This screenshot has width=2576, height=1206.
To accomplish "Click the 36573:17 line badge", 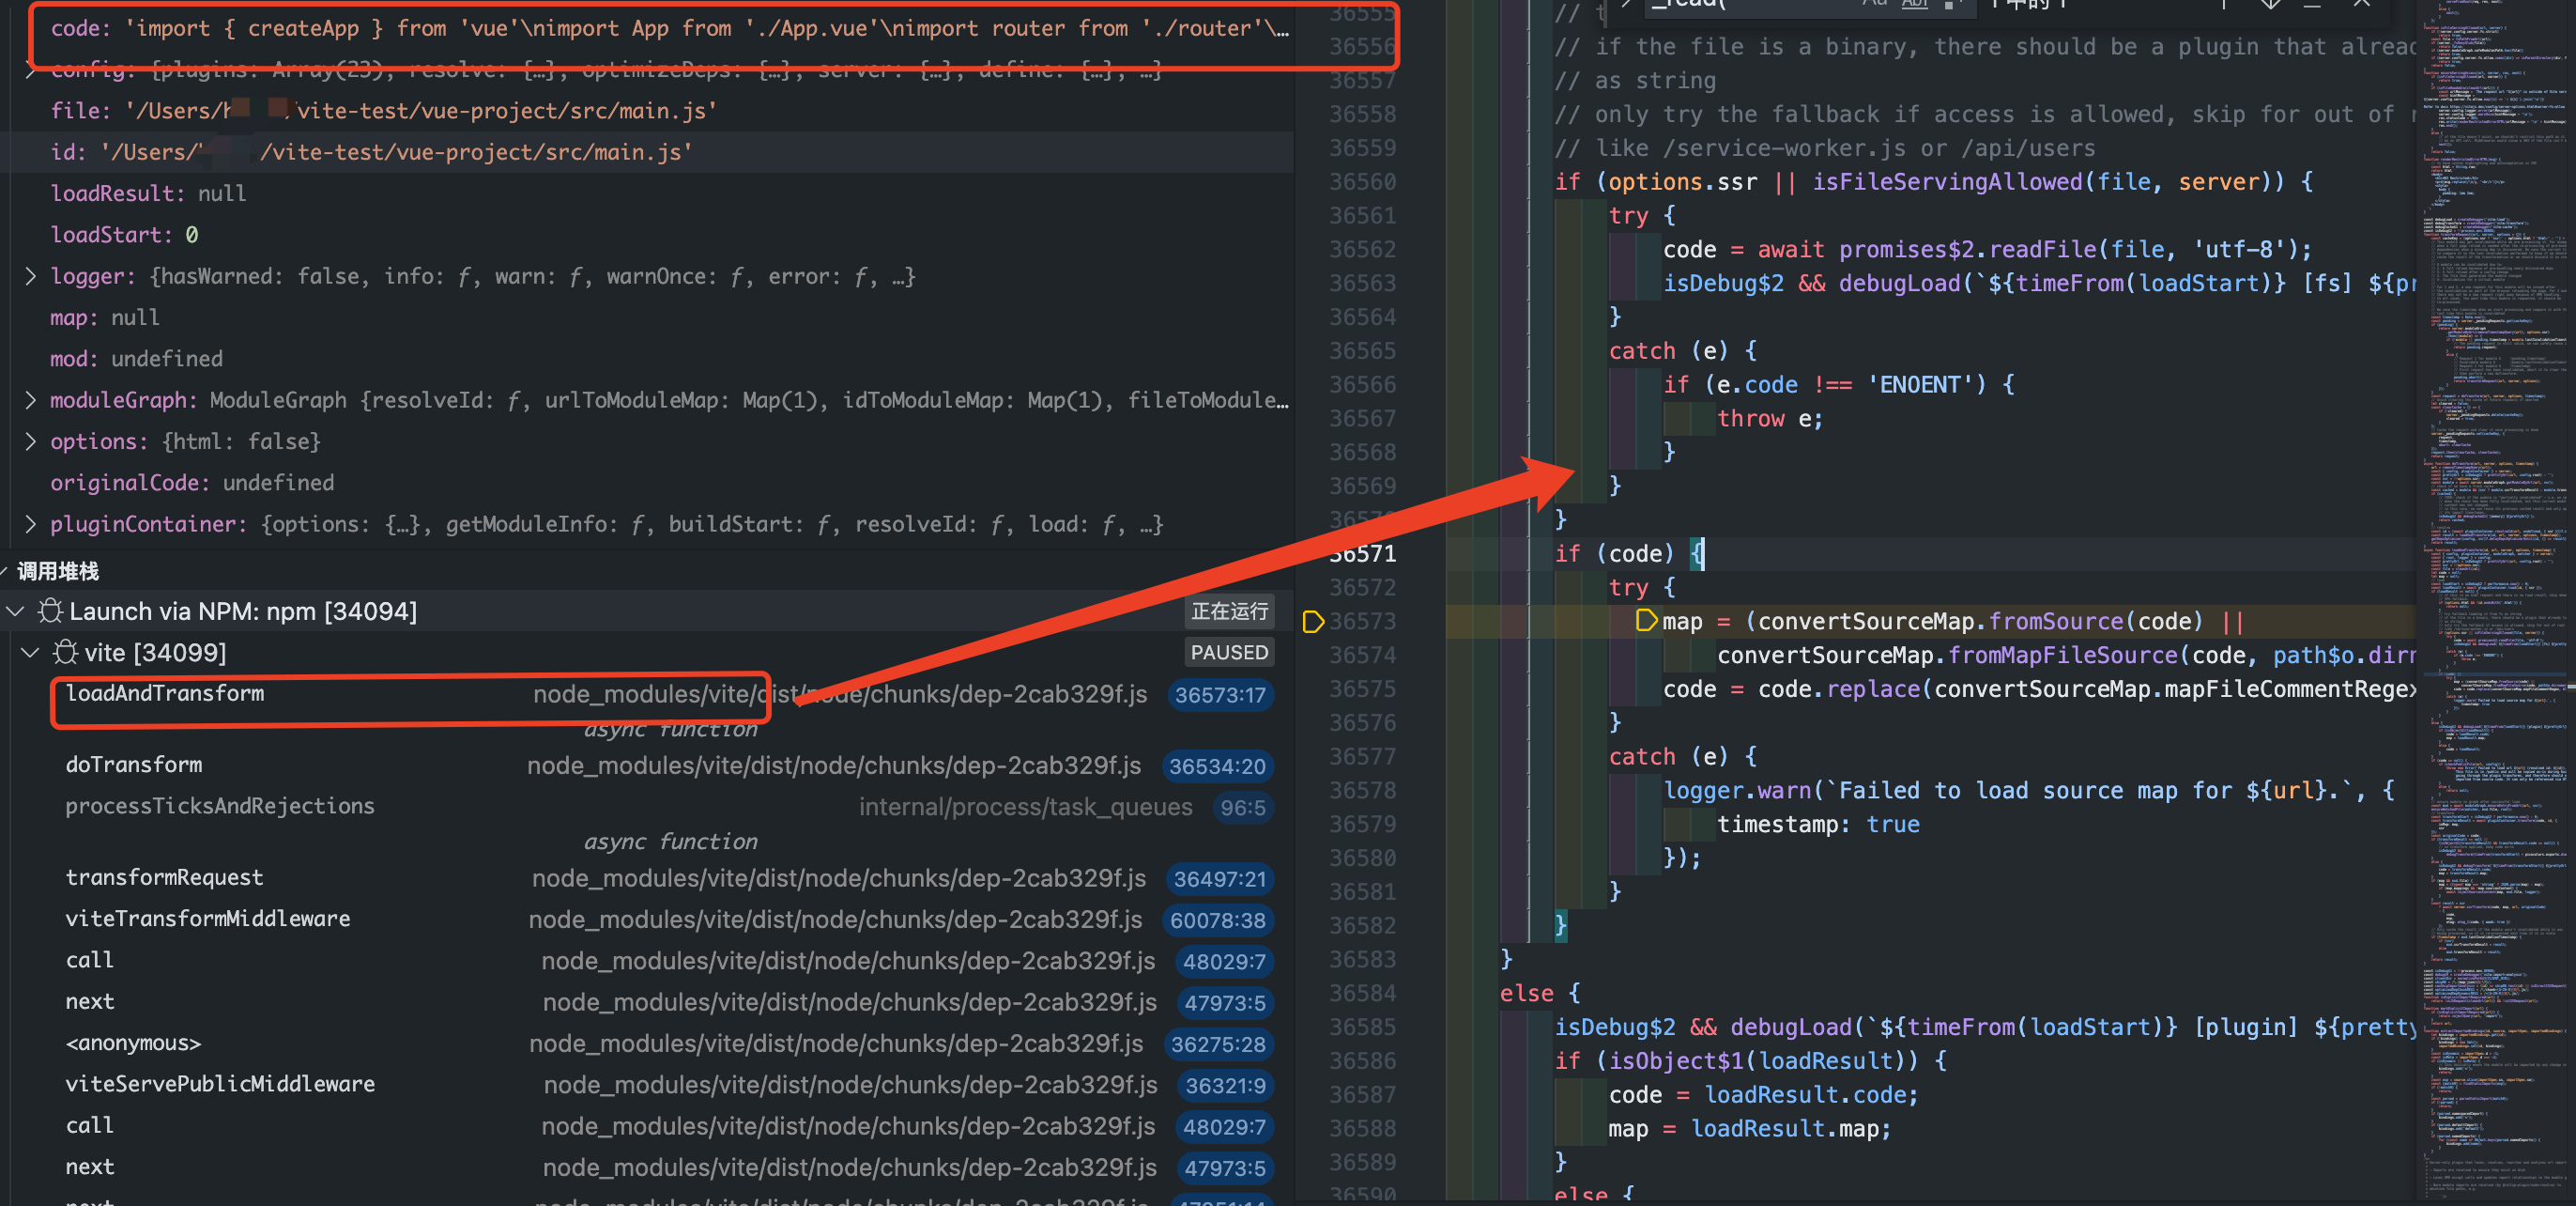I will pyautogui.click(x=1220, y=694).
